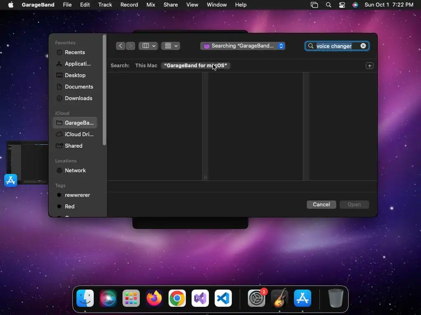Screen dimensions: 421x315
Task: Open the GarageBand app menu
Action: [x=38, y=5]
